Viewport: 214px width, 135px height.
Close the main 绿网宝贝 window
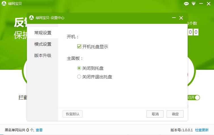coord(209,4)
